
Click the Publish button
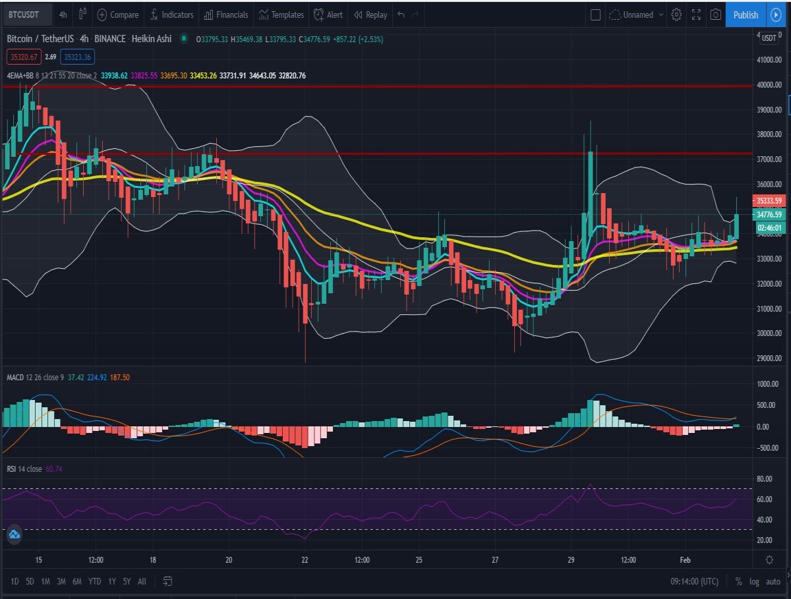pyautogui.click(x=746, y=14)
